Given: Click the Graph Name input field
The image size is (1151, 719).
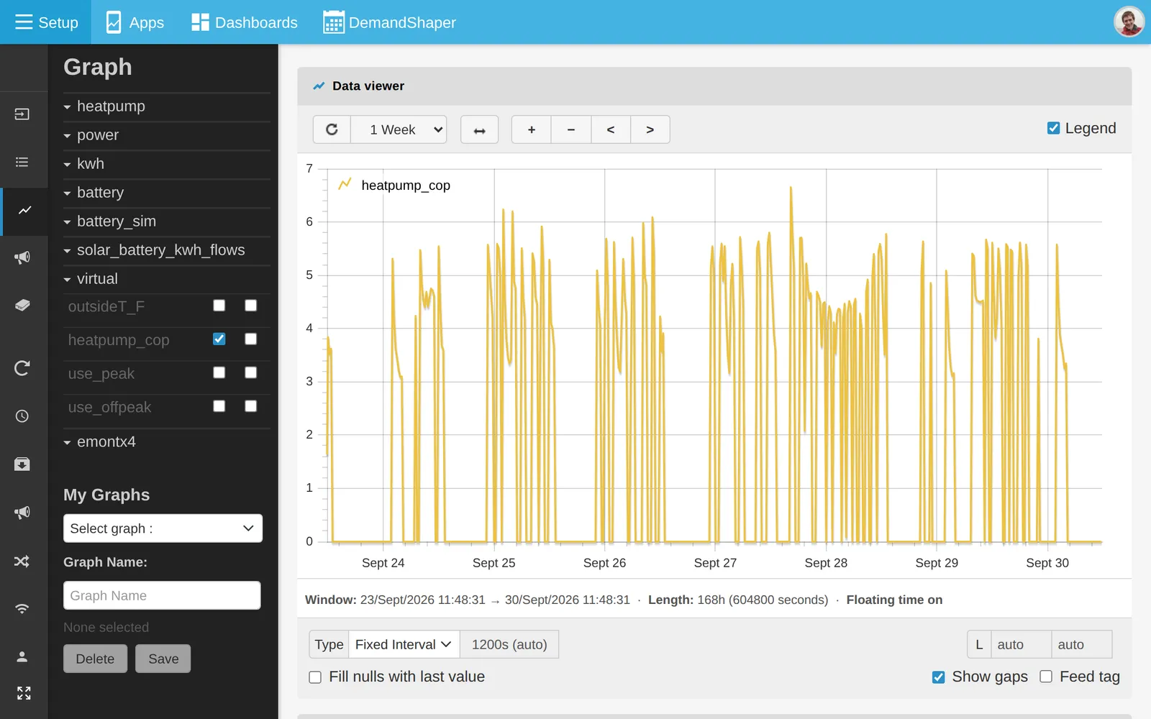Looking at the screenshot, I should (x=162, y=595).
